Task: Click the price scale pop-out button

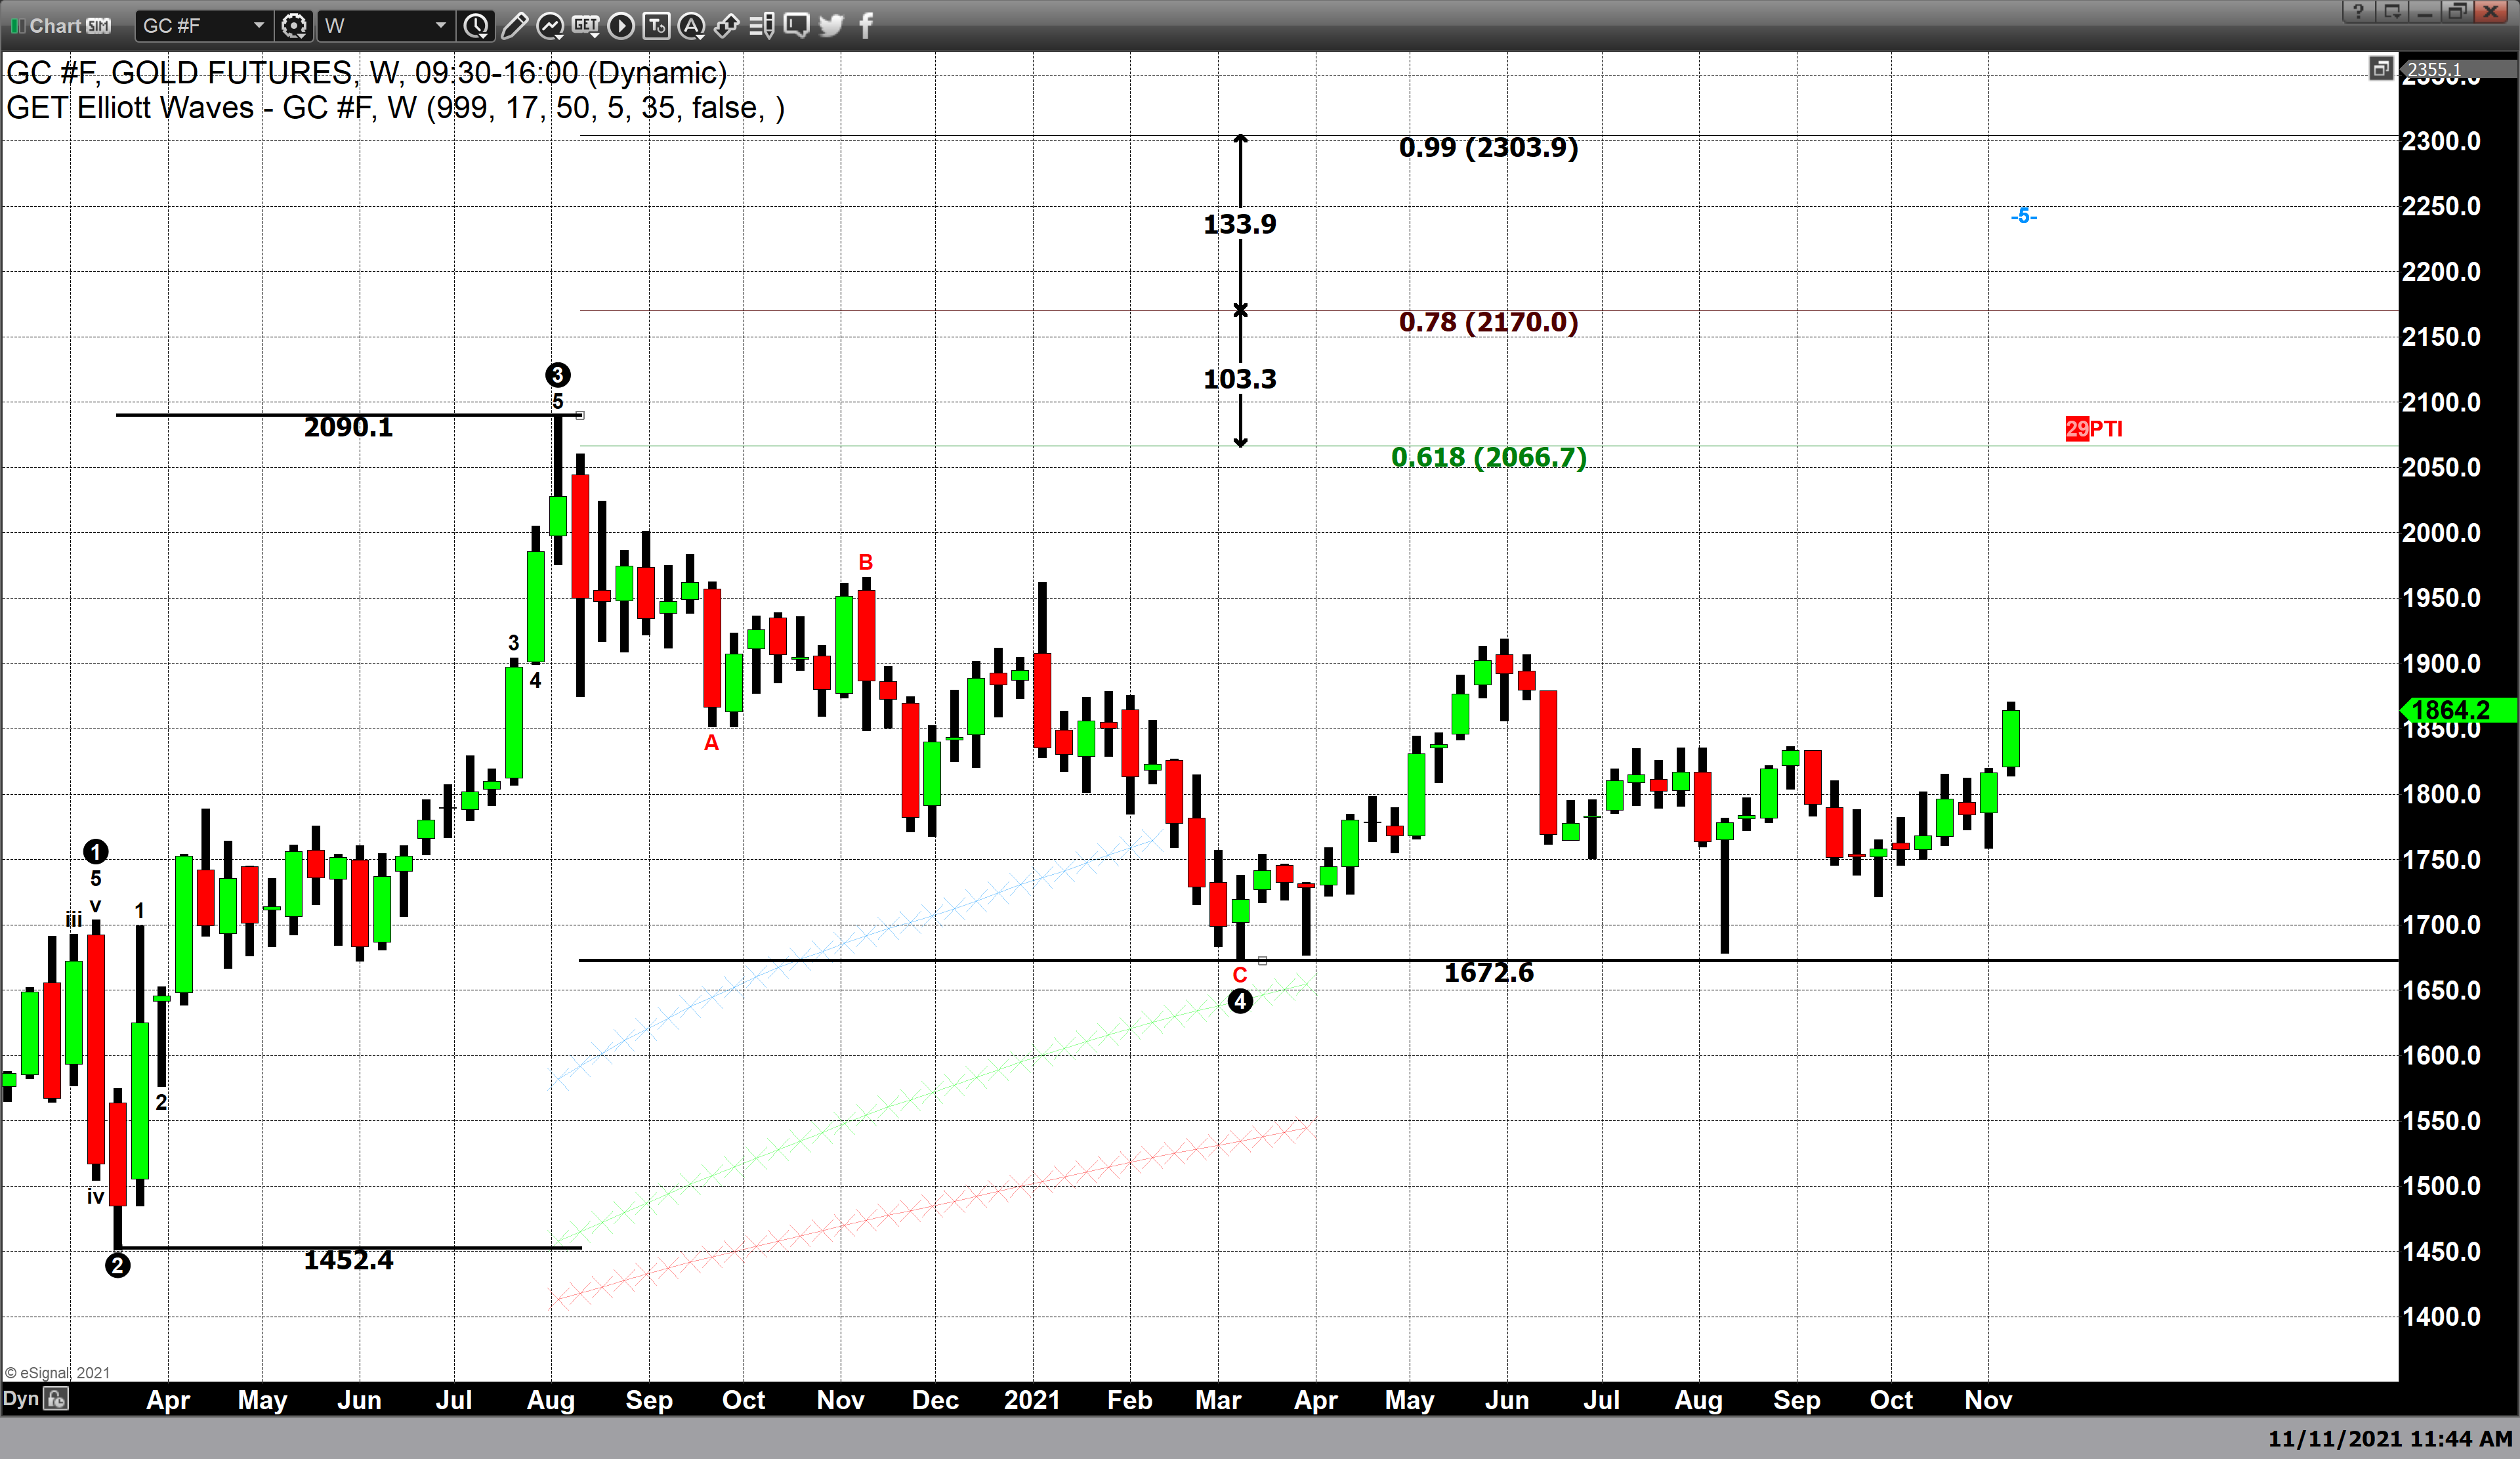Action: tap(2380, 68)
